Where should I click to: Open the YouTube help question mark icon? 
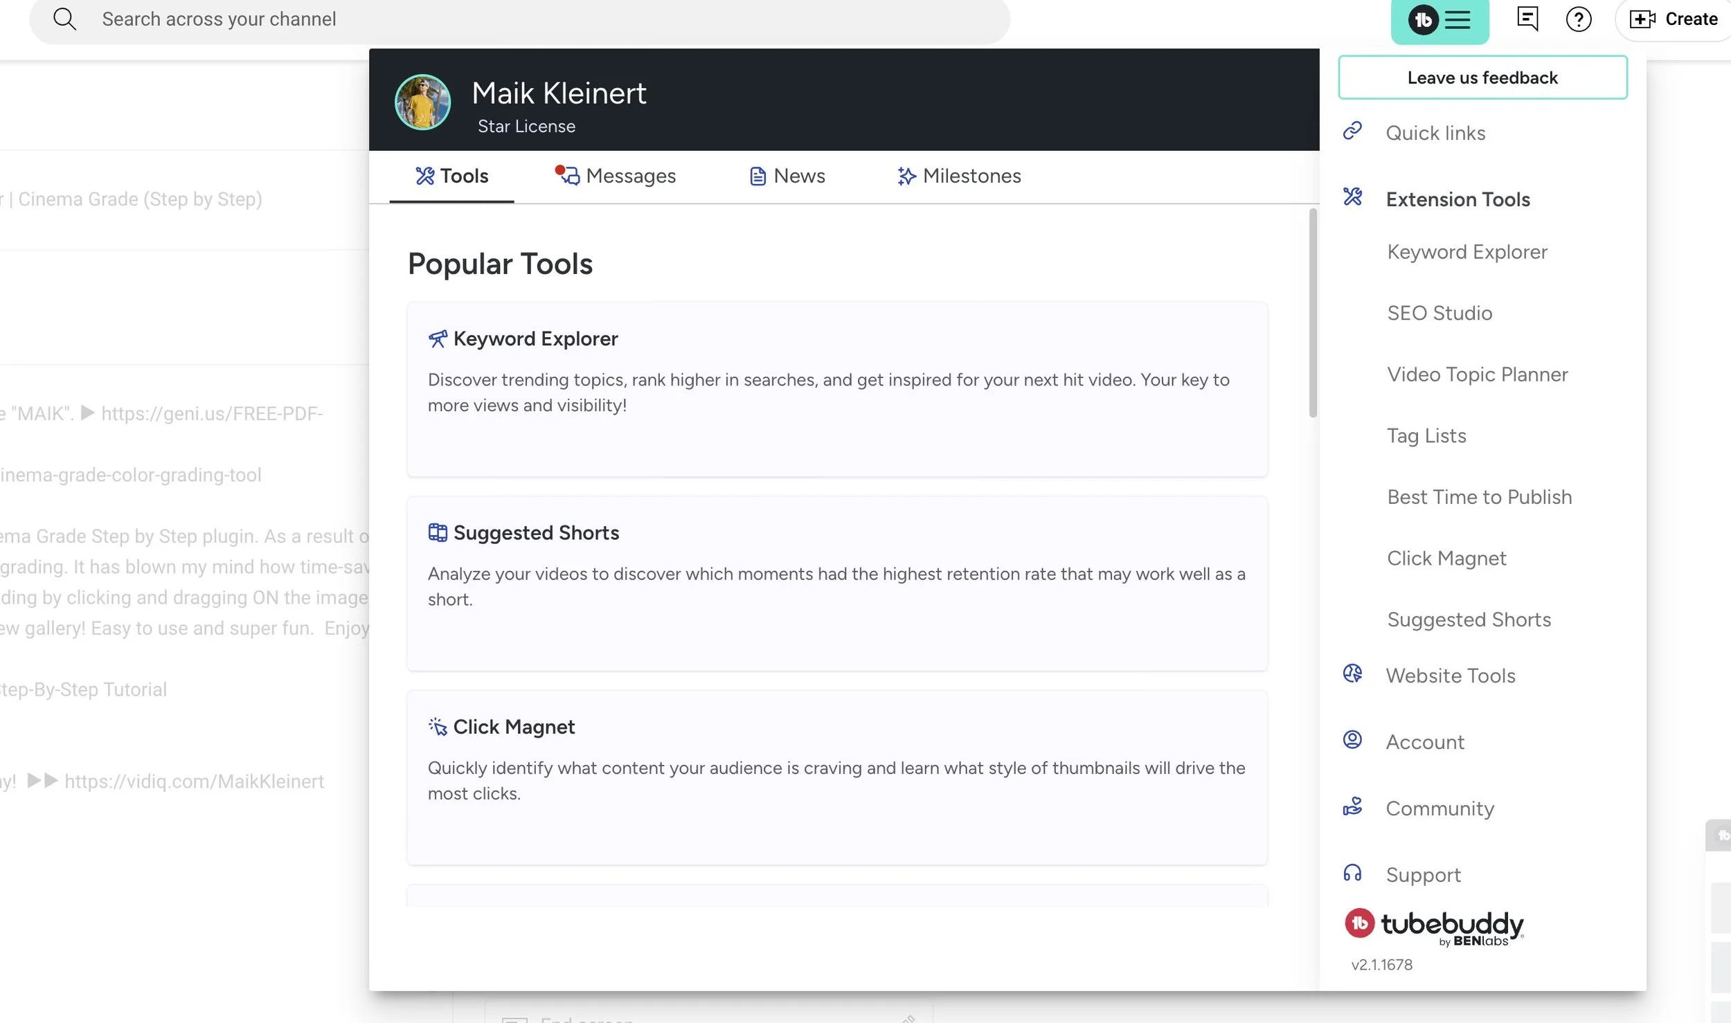tap(1578, 19)
